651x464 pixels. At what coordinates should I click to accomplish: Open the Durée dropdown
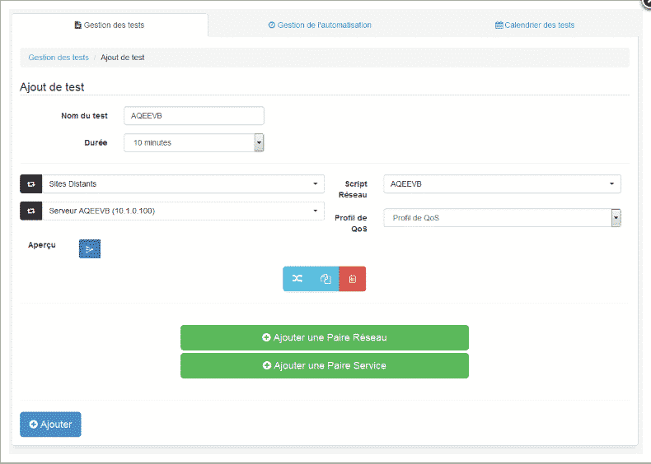pos(194,142)
